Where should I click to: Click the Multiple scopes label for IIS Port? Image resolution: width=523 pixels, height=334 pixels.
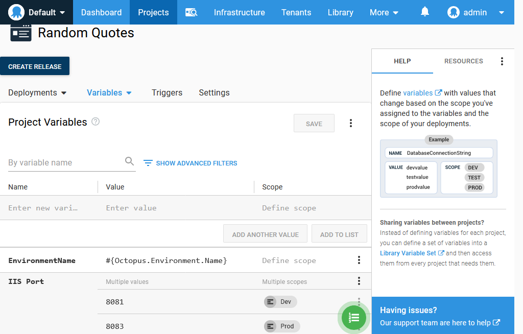(x=284, y=281)
